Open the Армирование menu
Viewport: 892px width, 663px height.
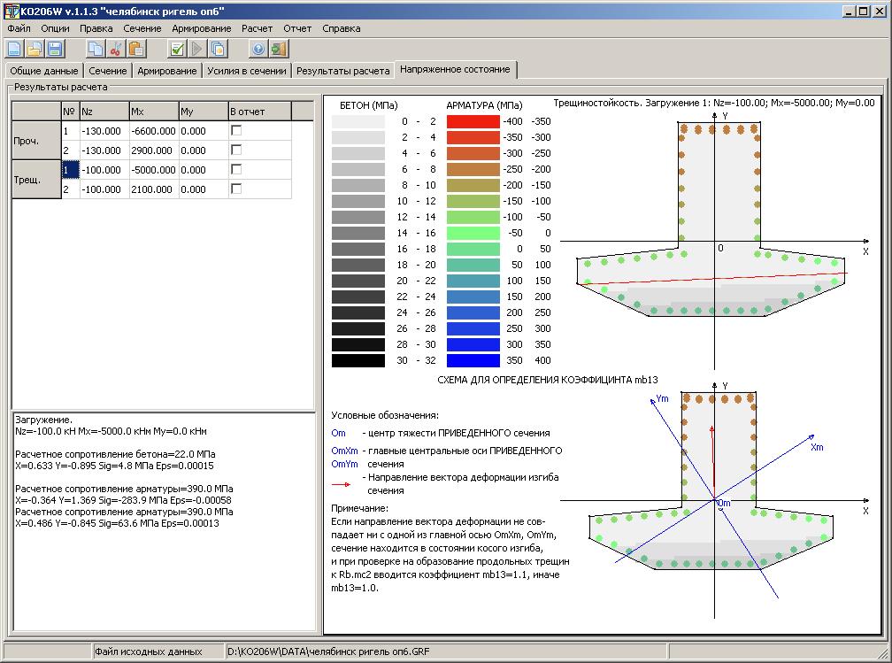point(202,28)
